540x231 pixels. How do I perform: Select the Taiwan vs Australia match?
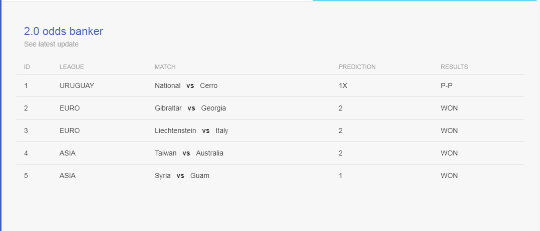(x=189, y=153)
